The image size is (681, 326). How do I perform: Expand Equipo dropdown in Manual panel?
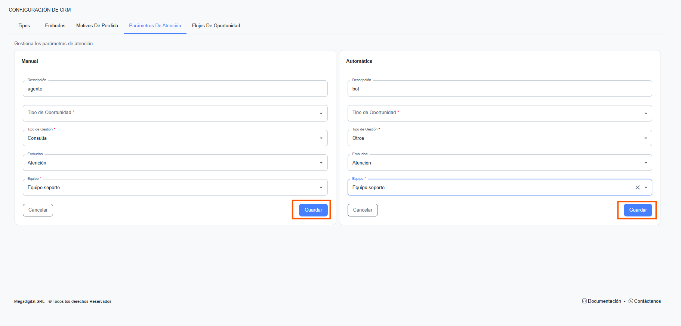[x=321, y=188]
